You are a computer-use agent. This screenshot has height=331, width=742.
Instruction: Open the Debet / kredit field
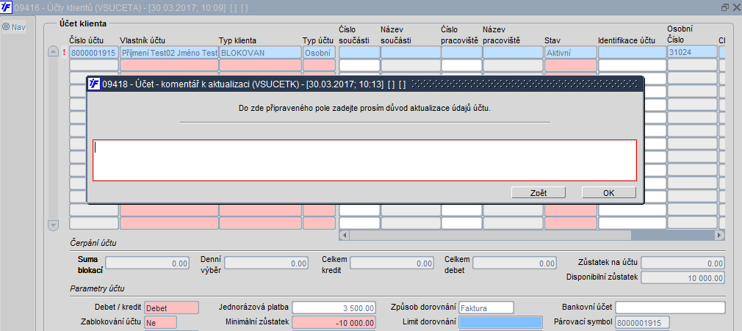(x=171, y=308)
